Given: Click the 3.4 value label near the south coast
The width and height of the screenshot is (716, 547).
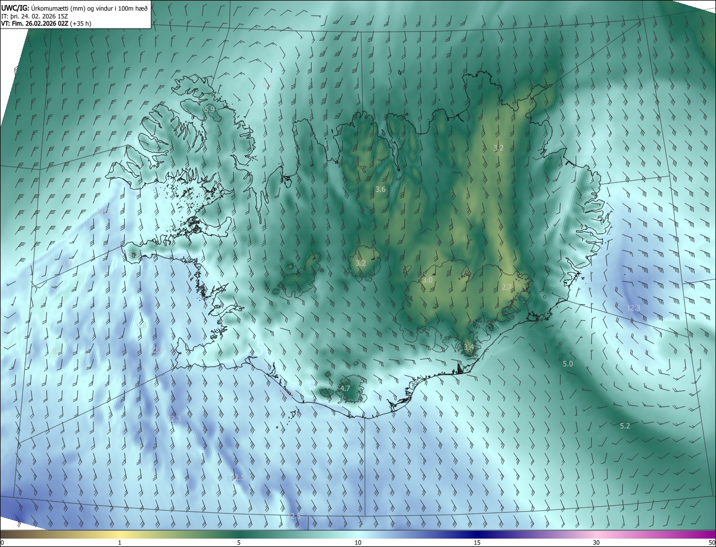Looking at the screenshot, I should (x=469, y=347).
